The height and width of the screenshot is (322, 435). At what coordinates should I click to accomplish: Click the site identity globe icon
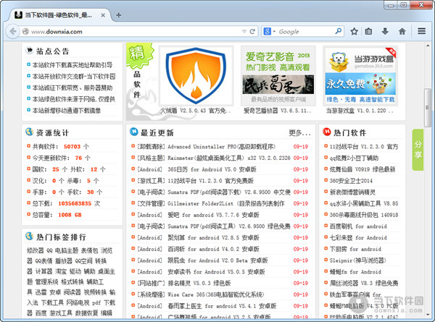(25, 32)
